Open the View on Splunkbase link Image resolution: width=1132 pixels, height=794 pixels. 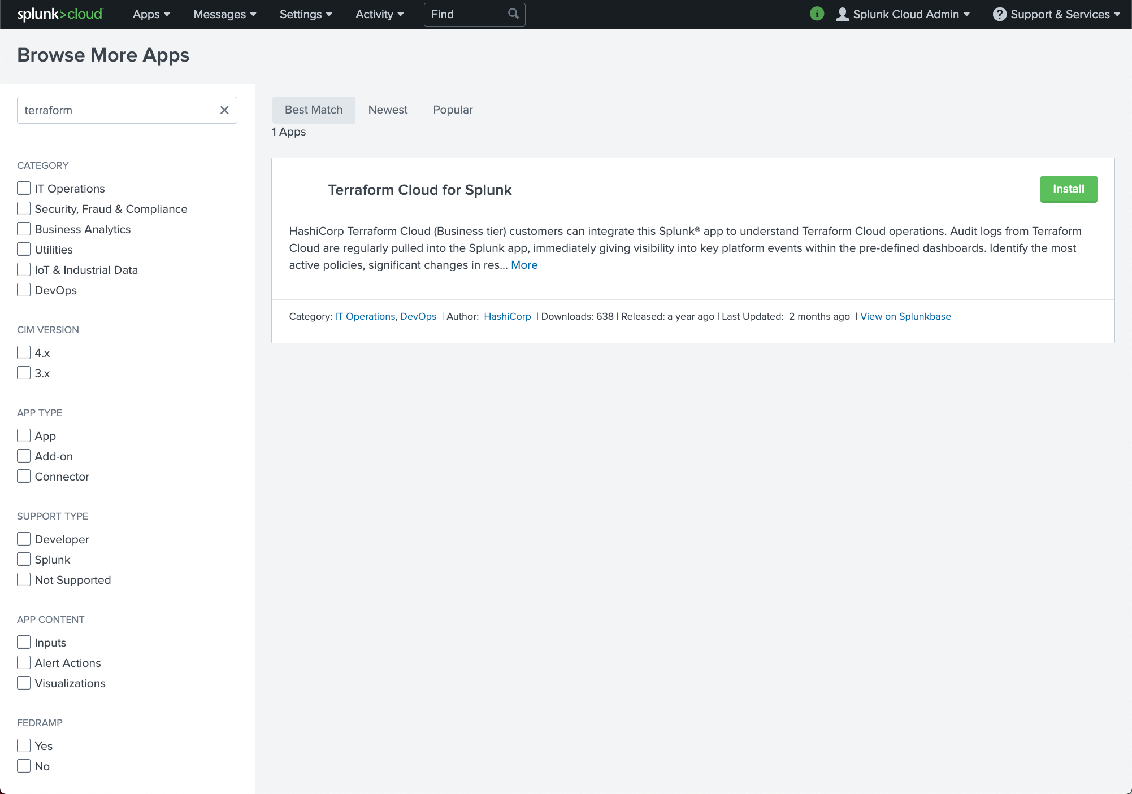pyautogui.click(x=905, y=316)
